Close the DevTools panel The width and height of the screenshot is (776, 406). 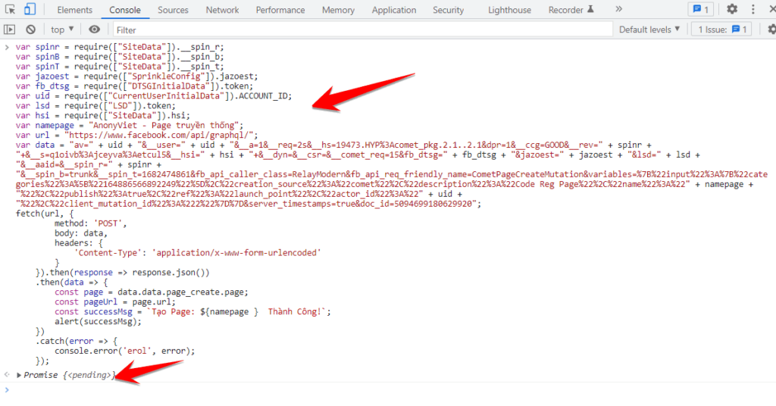[x=771, y=10]
